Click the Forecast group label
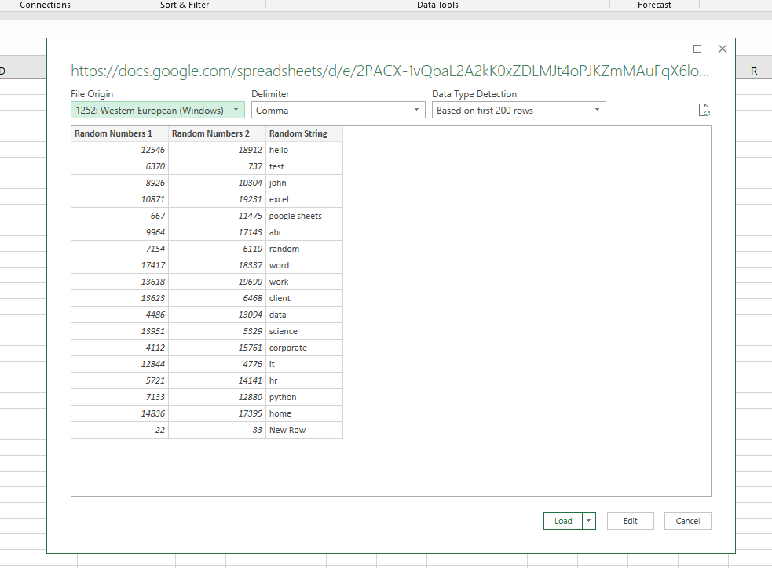This screenshot has height=568, width=772. click(x=654, y=5)
